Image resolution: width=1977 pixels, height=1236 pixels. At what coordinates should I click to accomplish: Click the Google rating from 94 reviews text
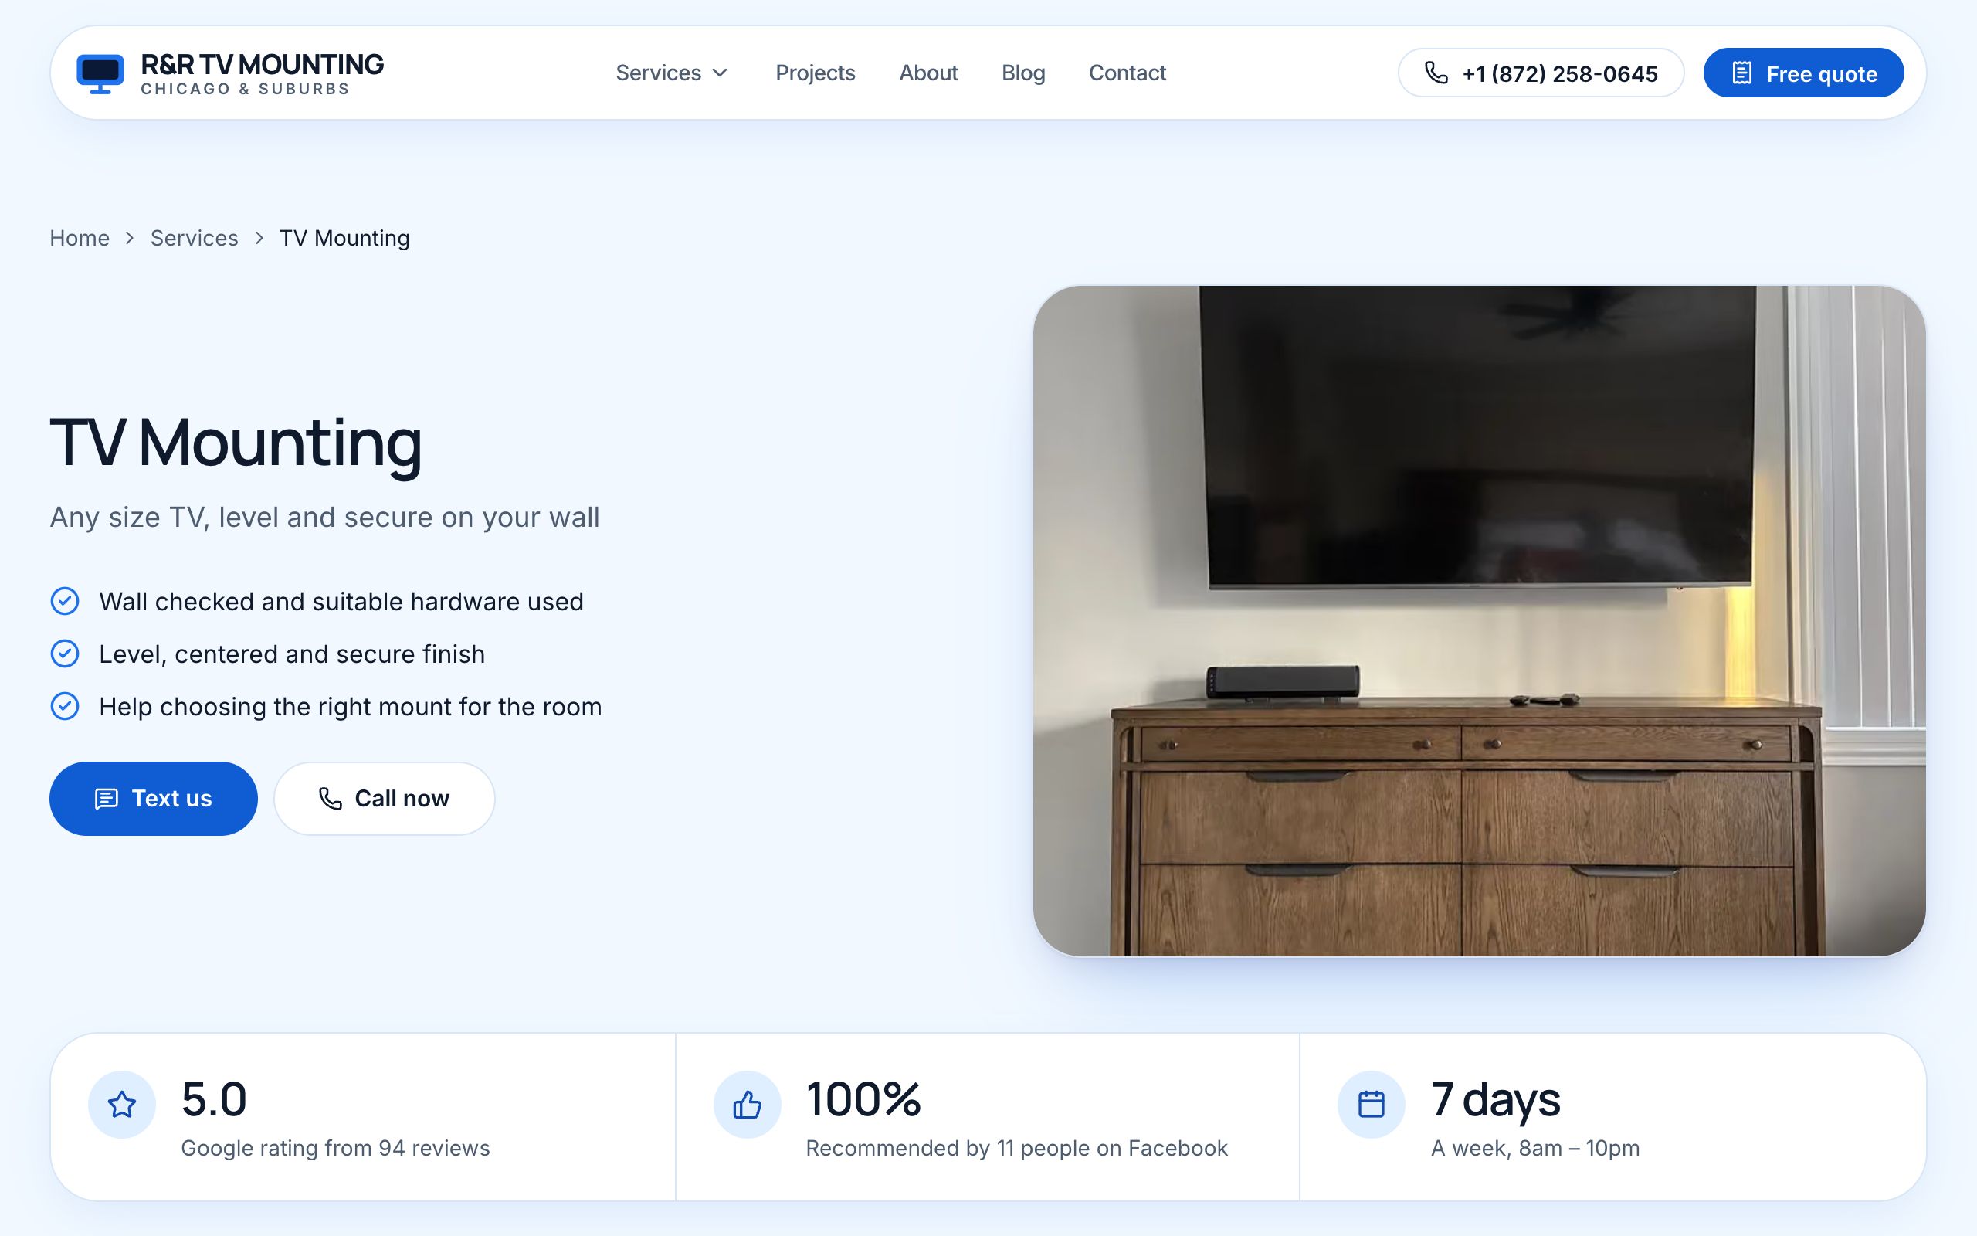[x=335, y=1148]
